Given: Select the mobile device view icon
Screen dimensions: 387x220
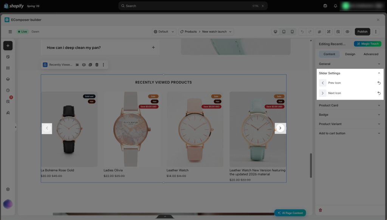Looking at the screenshot, I should click(x=292, y=32).
